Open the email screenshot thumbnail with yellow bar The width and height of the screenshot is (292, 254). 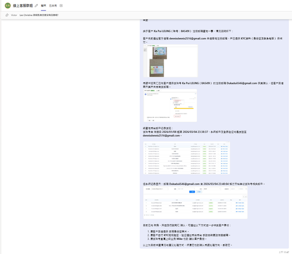tap(170, 105)
